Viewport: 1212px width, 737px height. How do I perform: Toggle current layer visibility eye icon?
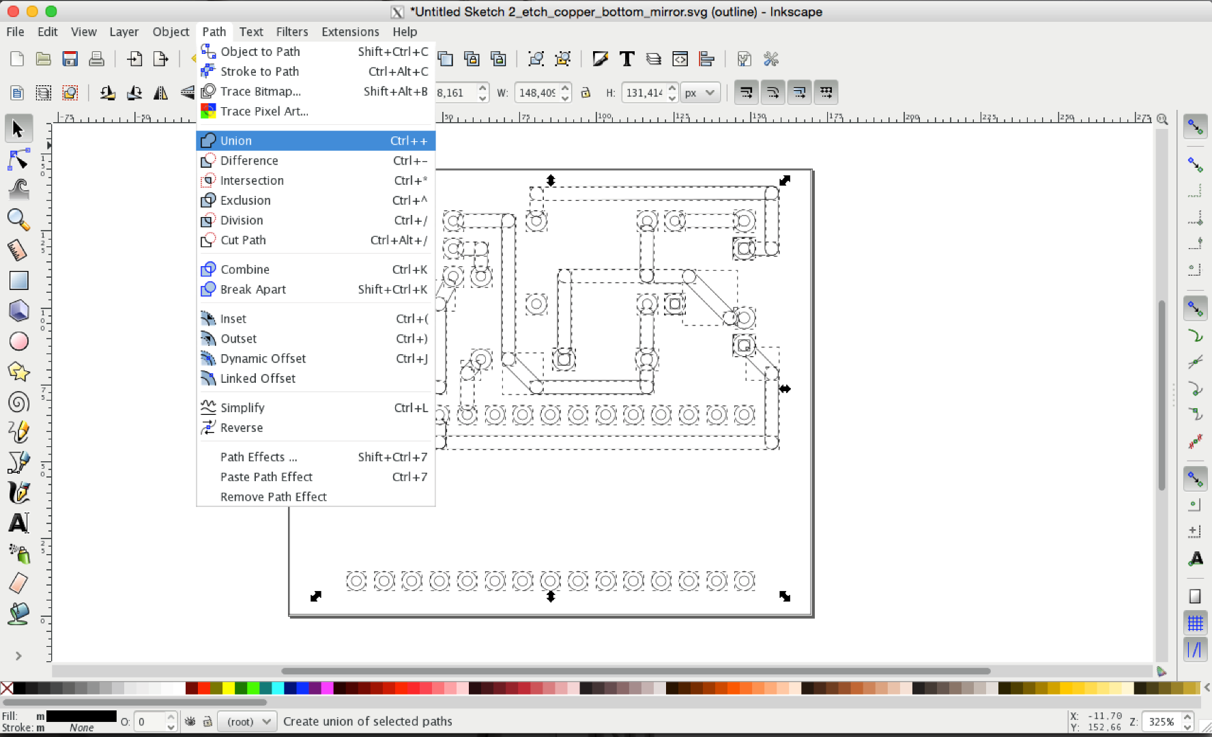click(x=190, y=721)
